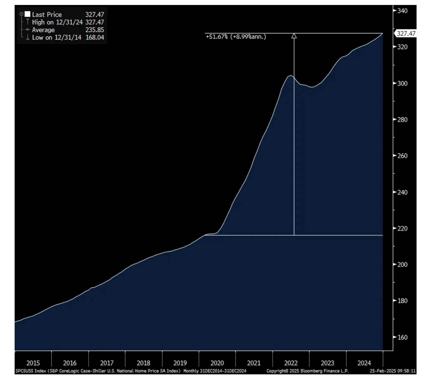Click the High marker icon in legend
The image size is (424, 384).
click(28, 22)
